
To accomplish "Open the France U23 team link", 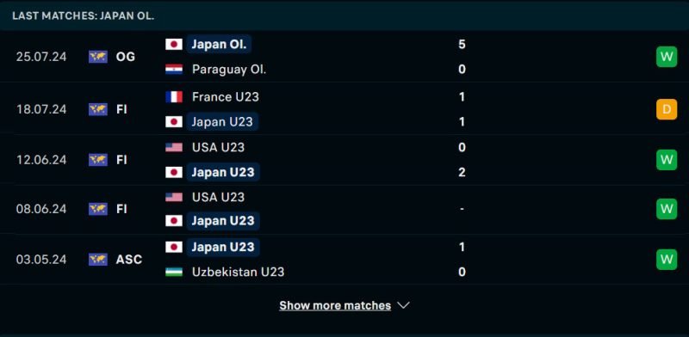I will pyautogui.click(x=226, y=97).
